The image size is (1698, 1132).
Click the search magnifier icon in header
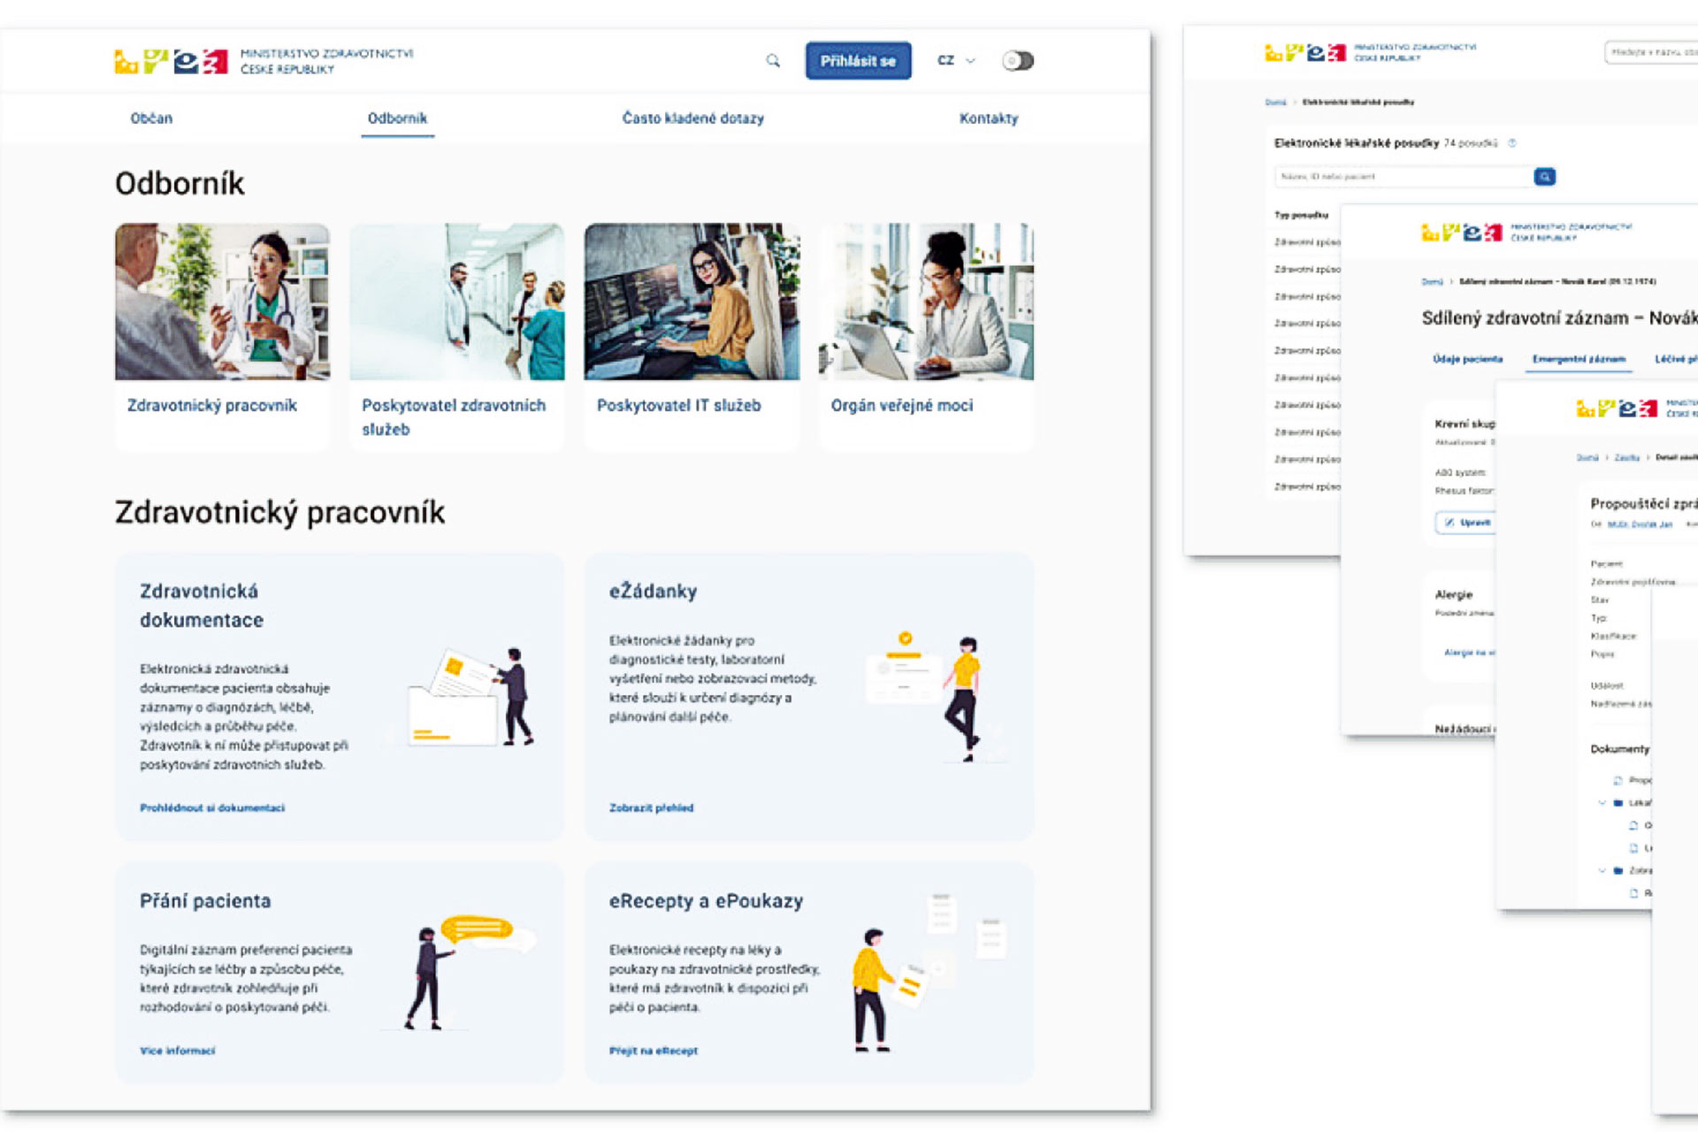(773, 61)
